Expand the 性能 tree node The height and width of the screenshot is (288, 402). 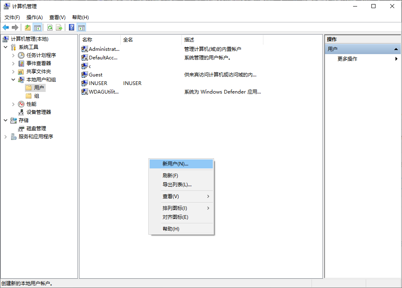[x=13, y=104]
